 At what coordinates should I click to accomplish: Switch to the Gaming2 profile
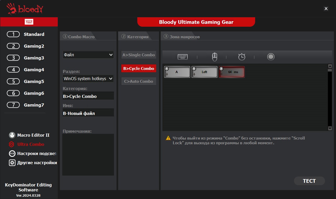34,46
